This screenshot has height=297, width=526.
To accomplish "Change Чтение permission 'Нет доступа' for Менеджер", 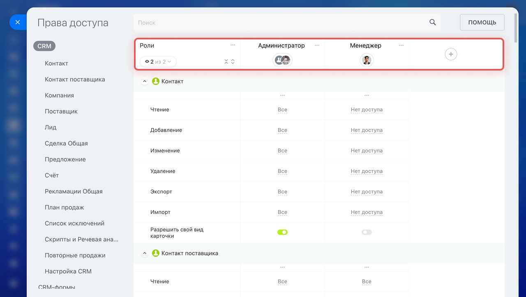I will pyautogui.click(x=367, y=110).
